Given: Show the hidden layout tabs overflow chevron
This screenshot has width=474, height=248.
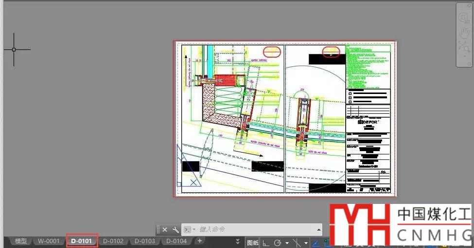Looking at the screenshot, I should (238, 241).
